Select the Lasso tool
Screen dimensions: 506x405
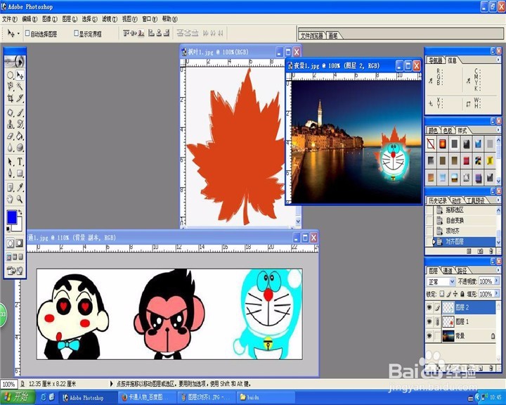(10, 86)
